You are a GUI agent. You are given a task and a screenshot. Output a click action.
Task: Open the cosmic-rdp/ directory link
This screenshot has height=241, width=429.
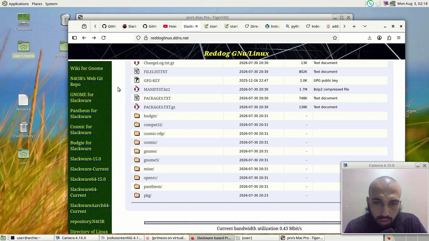point(154,134)
